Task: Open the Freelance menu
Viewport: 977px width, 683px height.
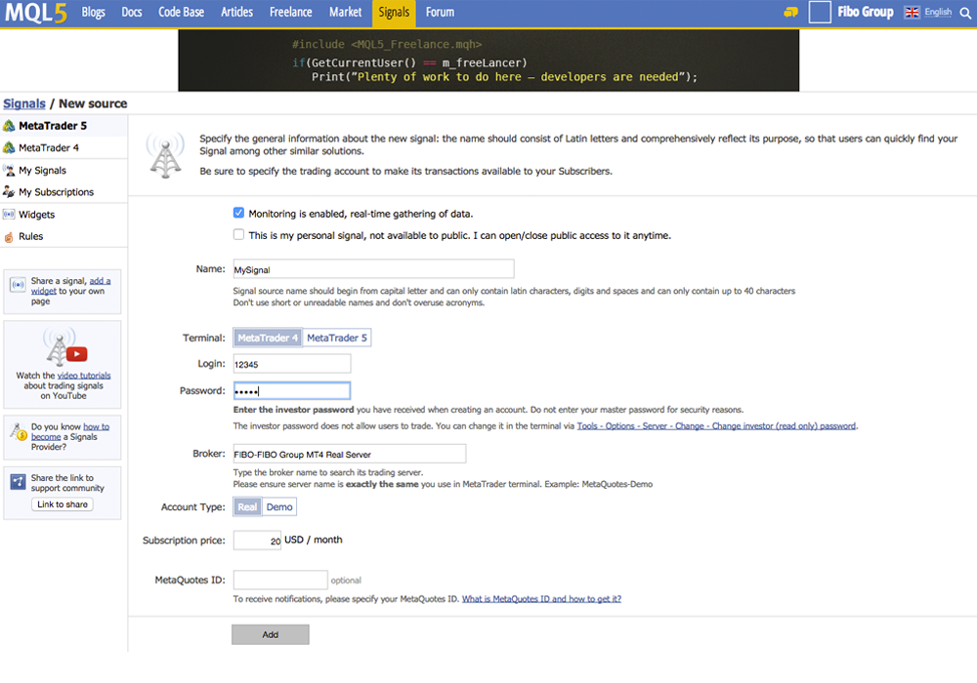Action: [291, 13]
